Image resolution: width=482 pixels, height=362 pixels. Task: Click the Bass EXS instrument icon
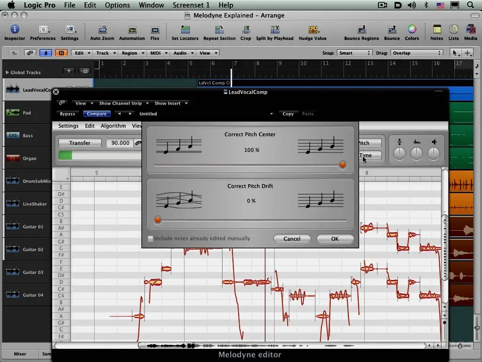click(x=13, y=135)
